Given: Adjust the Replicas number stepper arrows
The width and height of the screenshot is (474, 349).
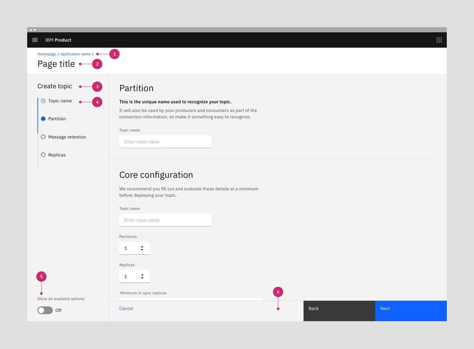Looking at the screenshot, I should coord(142,276).
